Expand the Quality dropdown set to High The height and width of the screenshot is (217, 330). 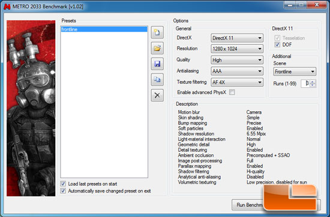[x=237, y=60]
